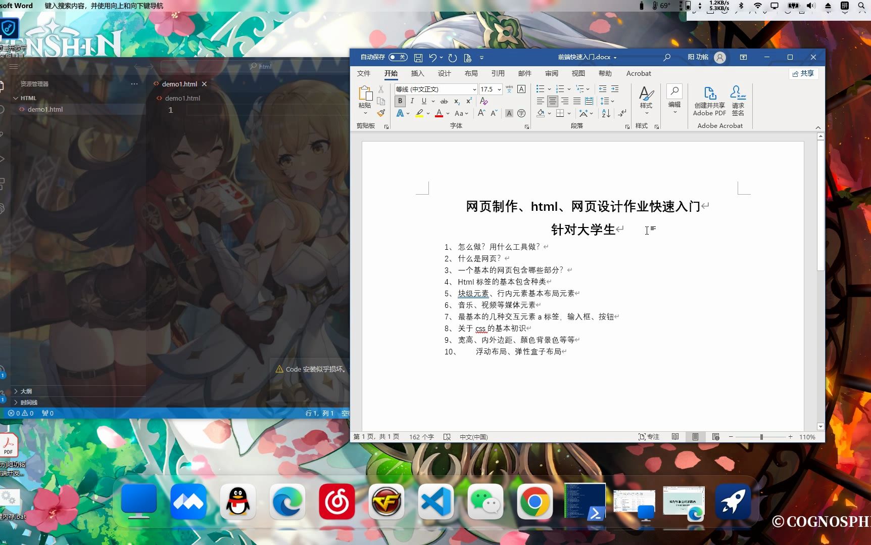Click the Format Painter brush icon

coord(381,113)
